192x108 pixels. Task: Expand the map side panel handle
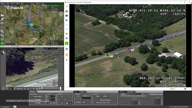click(63, 26)
